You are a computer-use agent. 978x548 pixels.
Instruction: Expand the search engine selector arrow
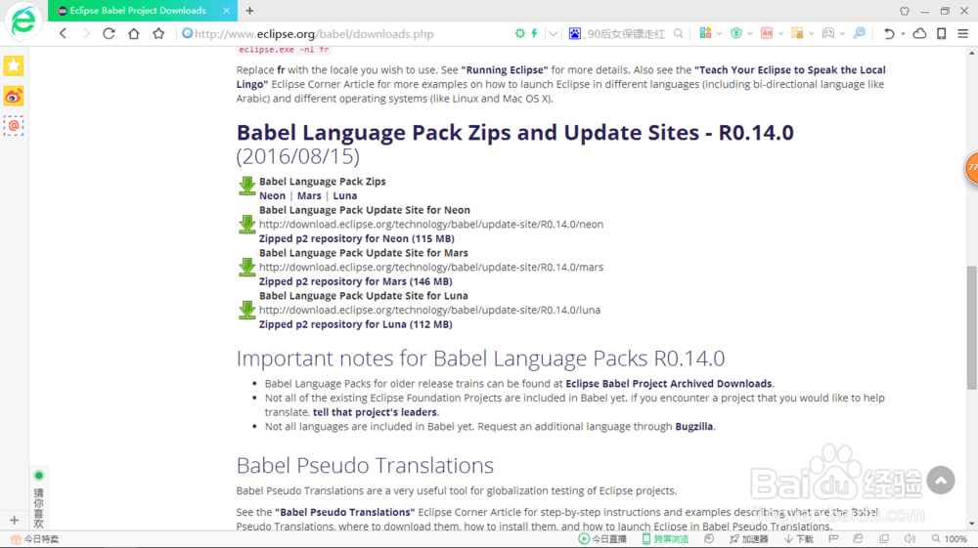pos(585,35)
